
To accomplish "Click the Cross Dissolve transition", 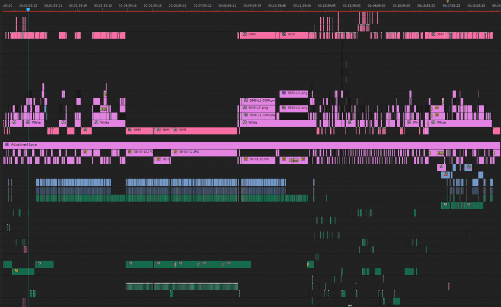I will point(294,160).
